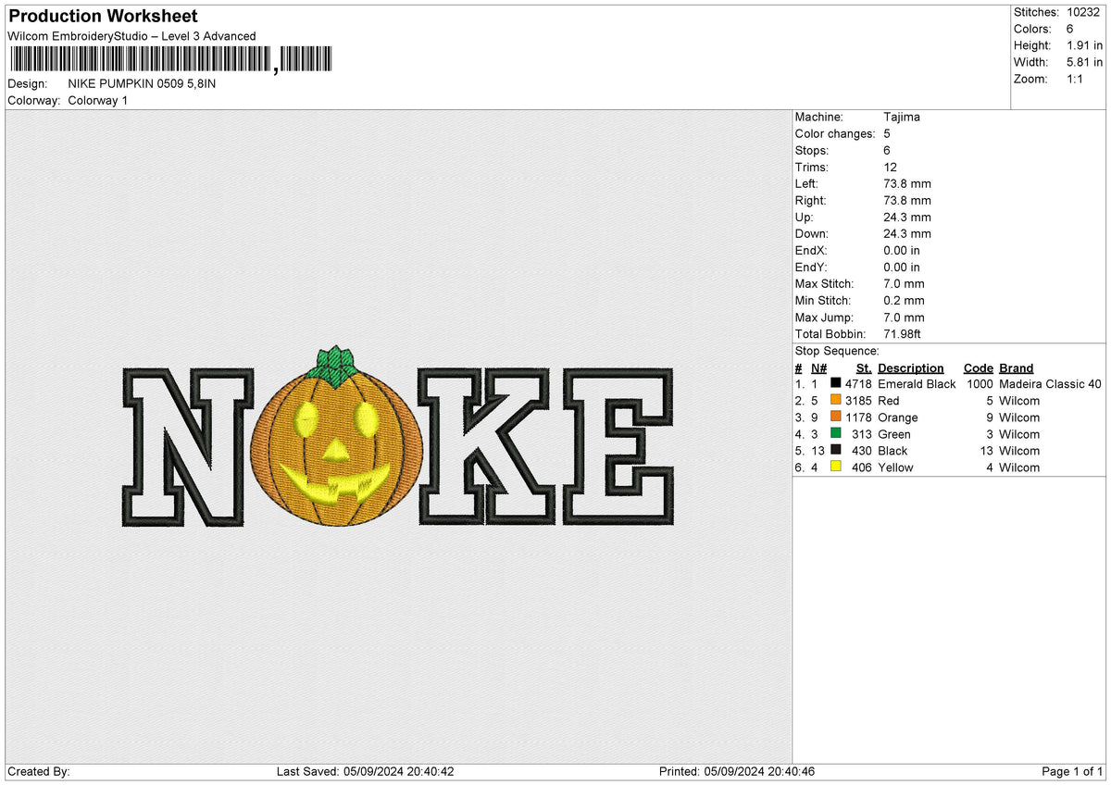Click the Total Bobbin value 71.98ft
This screenshot has width=1111, height=785.
pyautogui.click(x=903, y=333)
